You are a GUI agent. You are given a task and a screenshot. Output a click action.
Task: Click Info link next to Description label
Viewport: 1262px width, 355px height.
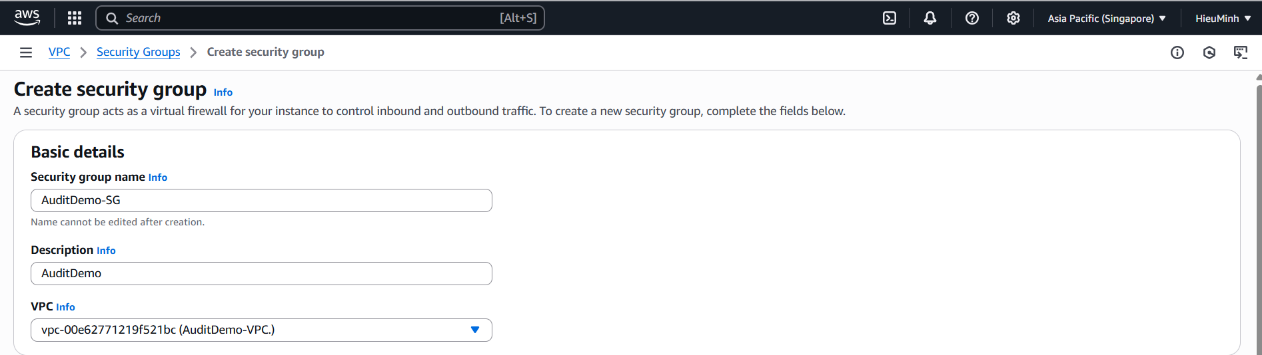106,251
